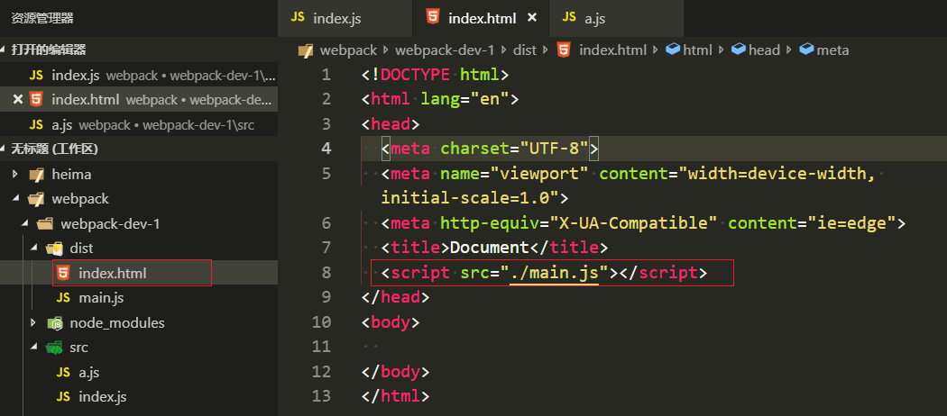Click the head breadcrumb item
Viewport: 947px width, 416px height.
[763, 50]
